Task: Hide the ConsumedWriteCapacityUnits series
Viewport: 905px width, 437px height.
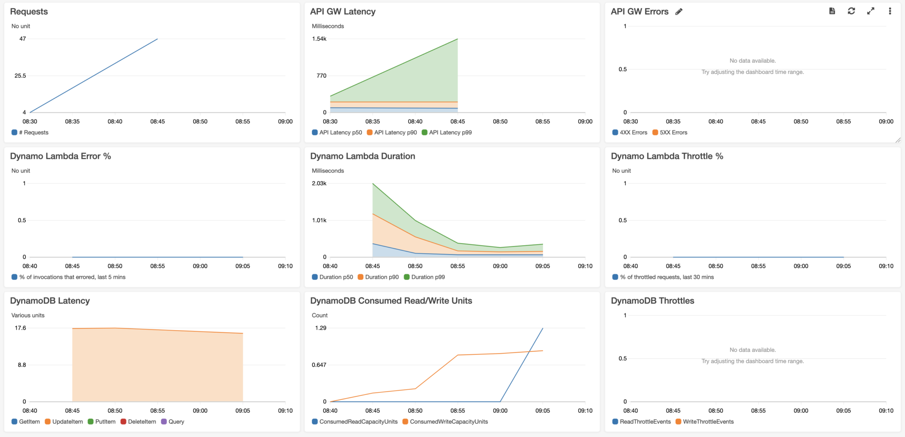Action: (448, 422)
